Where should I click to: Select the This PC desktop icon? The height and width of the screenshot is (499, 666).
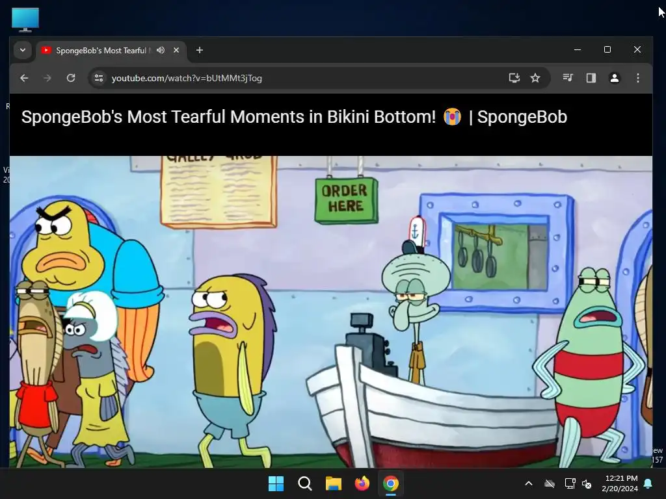[25, 19]
